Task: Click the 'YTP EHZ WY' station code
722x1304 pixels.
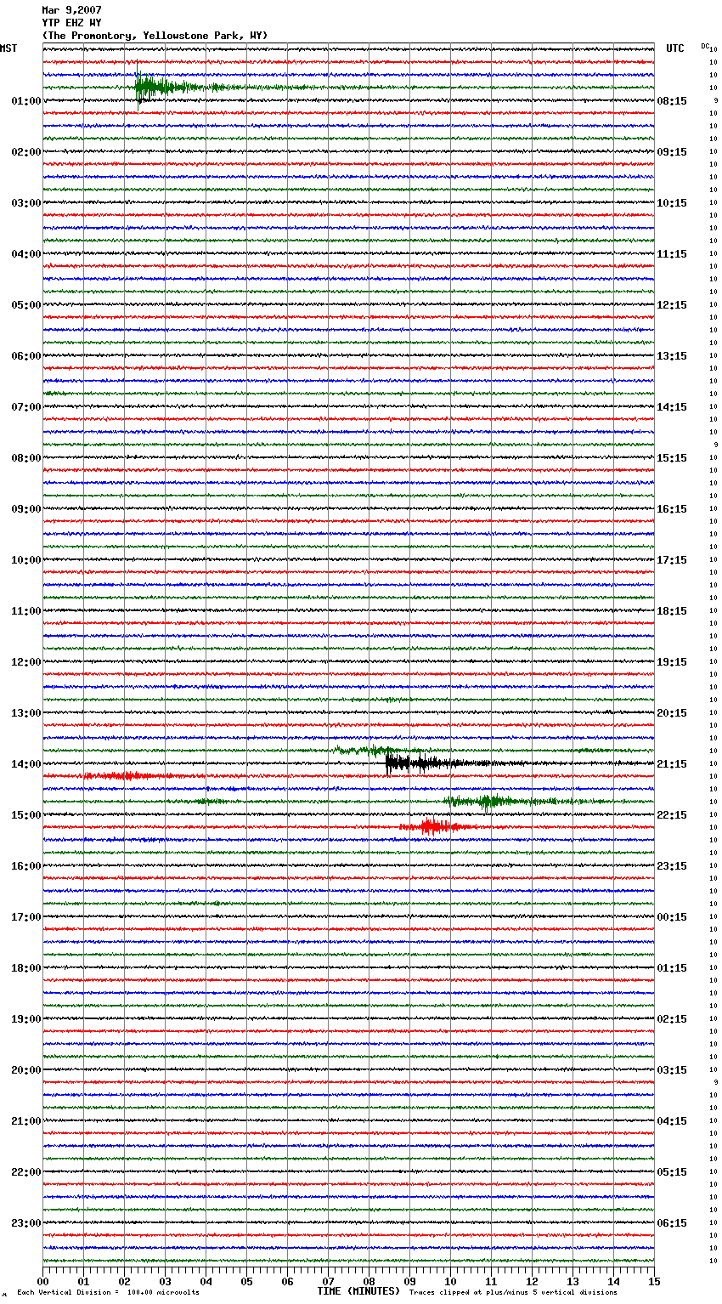Action: point(71,23)
